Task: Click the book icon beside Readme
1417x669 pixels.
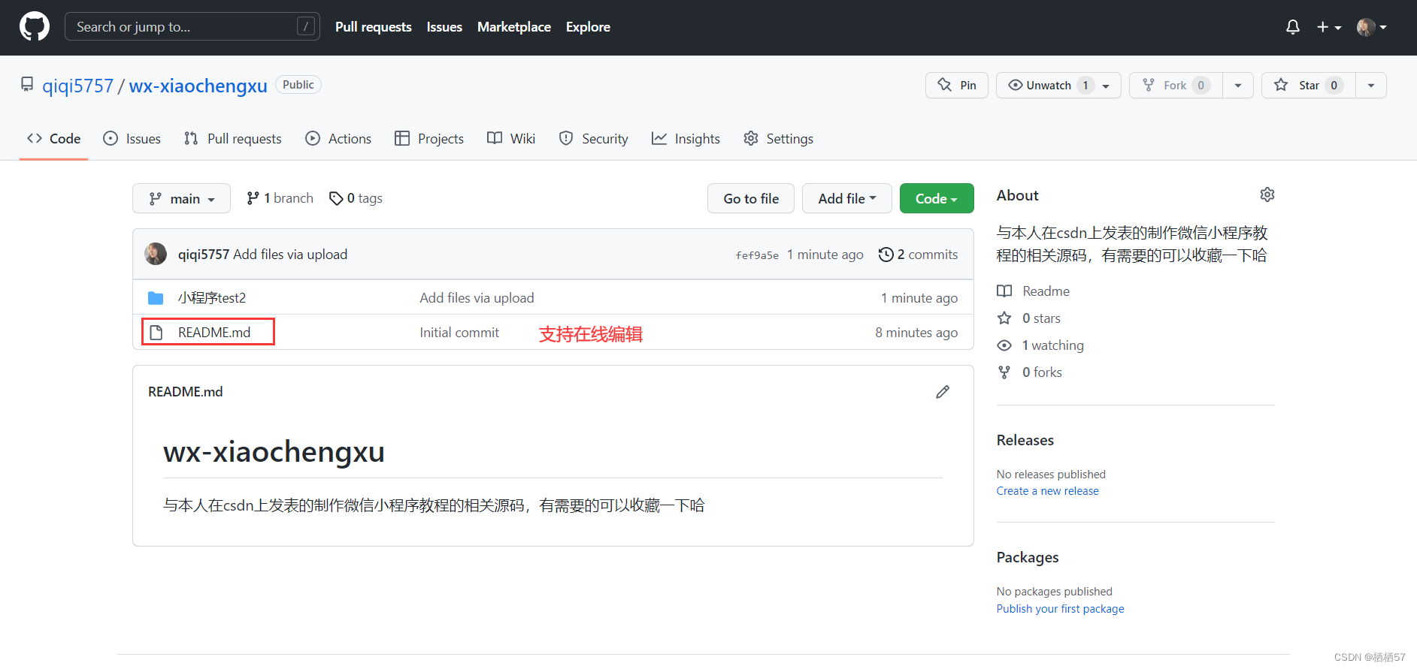Action: [x=1004, y=291]
